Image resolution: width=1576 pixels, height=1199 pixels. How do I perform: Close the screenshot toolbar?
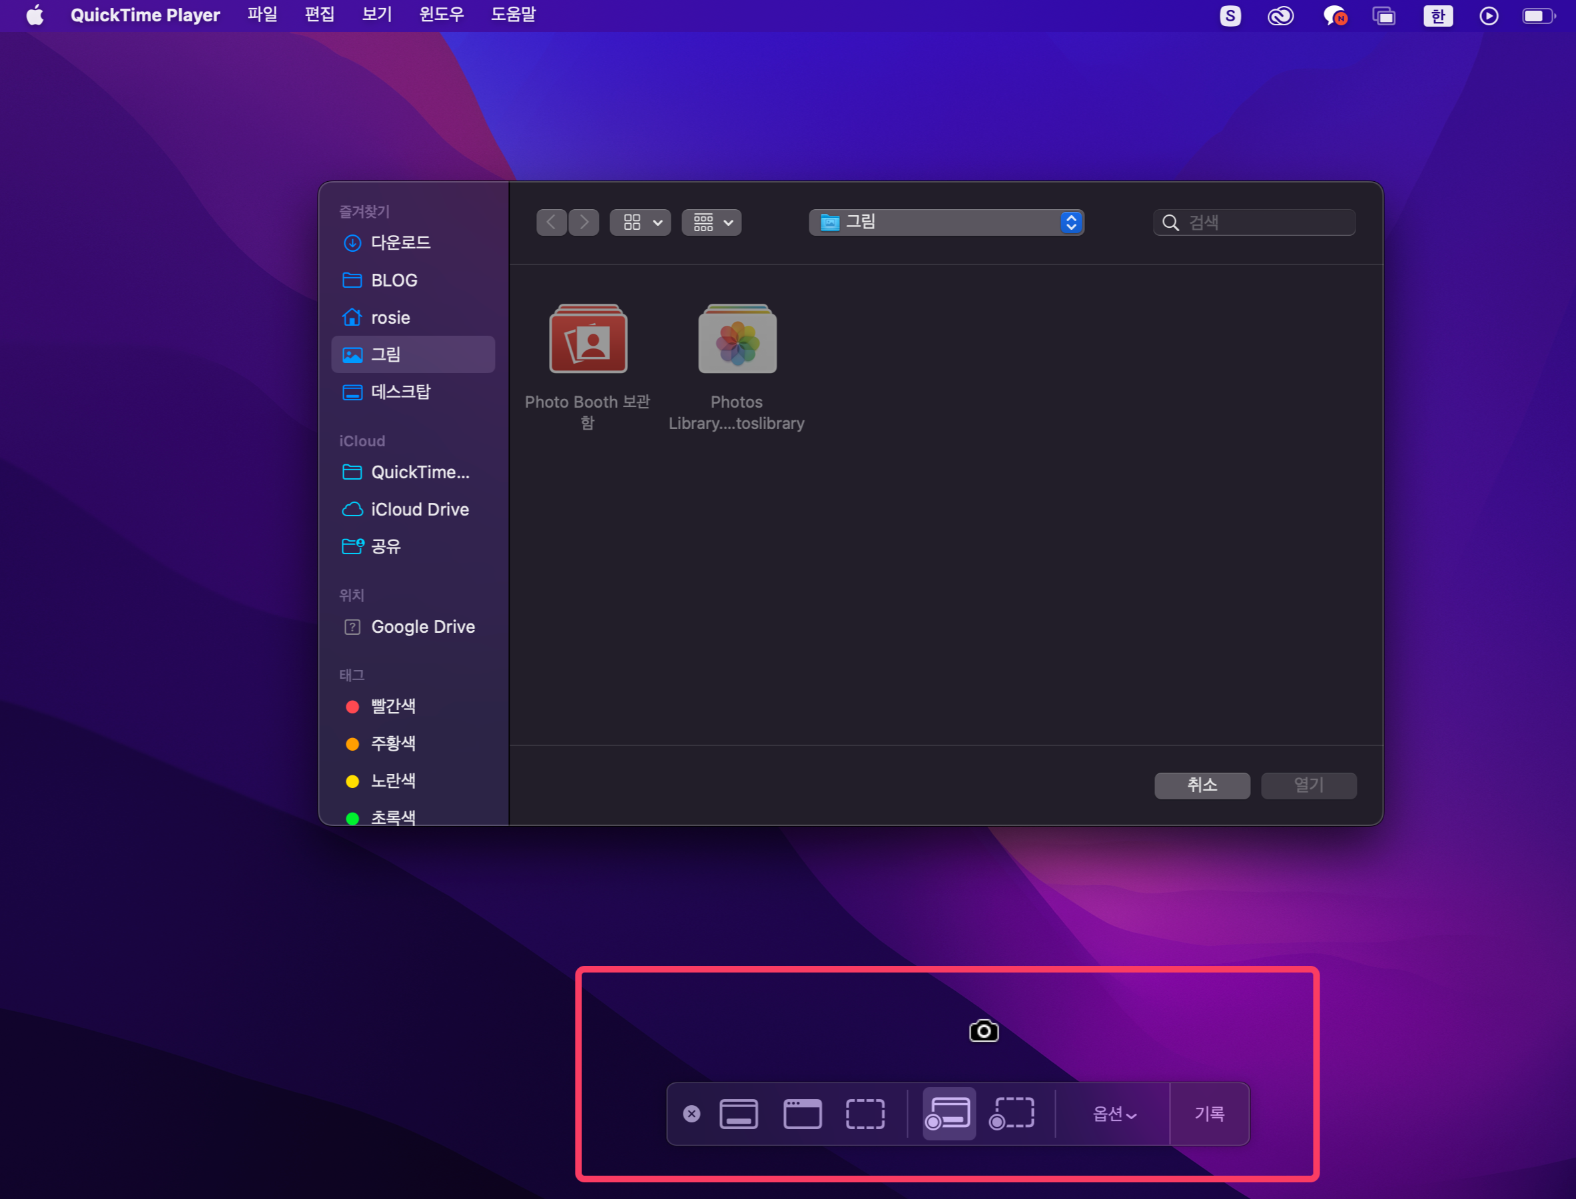pos(691,1113)
